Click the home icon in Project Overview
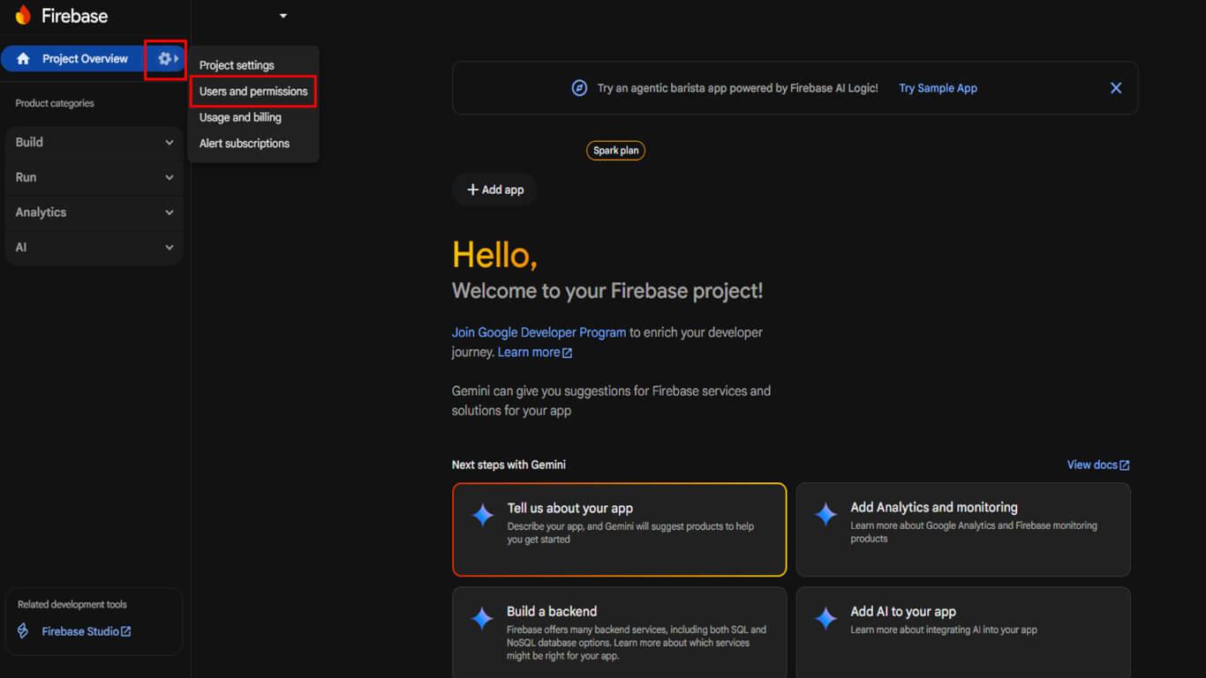 (24, 59)
